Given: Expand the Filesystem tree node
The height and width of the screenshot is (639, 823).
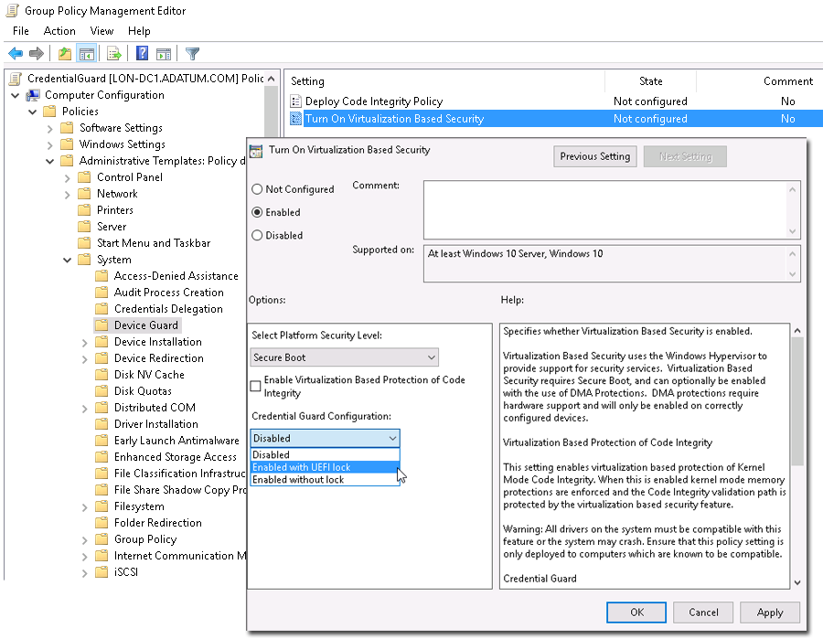Looking at the screenshot, I should [84, 507].
